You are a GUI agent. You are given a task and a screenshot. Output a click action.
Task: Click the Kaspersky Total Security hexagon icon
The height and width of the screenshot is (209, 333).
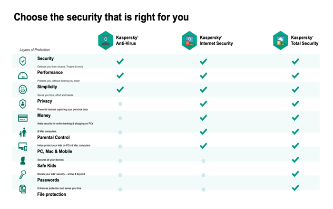click(280, 40)
